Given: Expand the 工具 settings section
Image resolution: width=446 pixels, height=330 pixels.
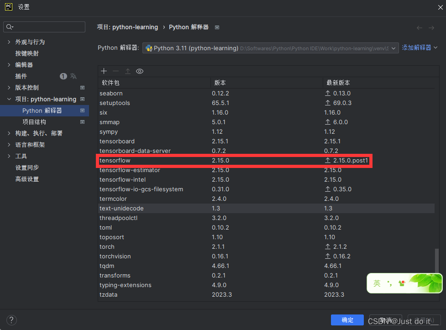Looking at the screenshot, I should 9,156.
